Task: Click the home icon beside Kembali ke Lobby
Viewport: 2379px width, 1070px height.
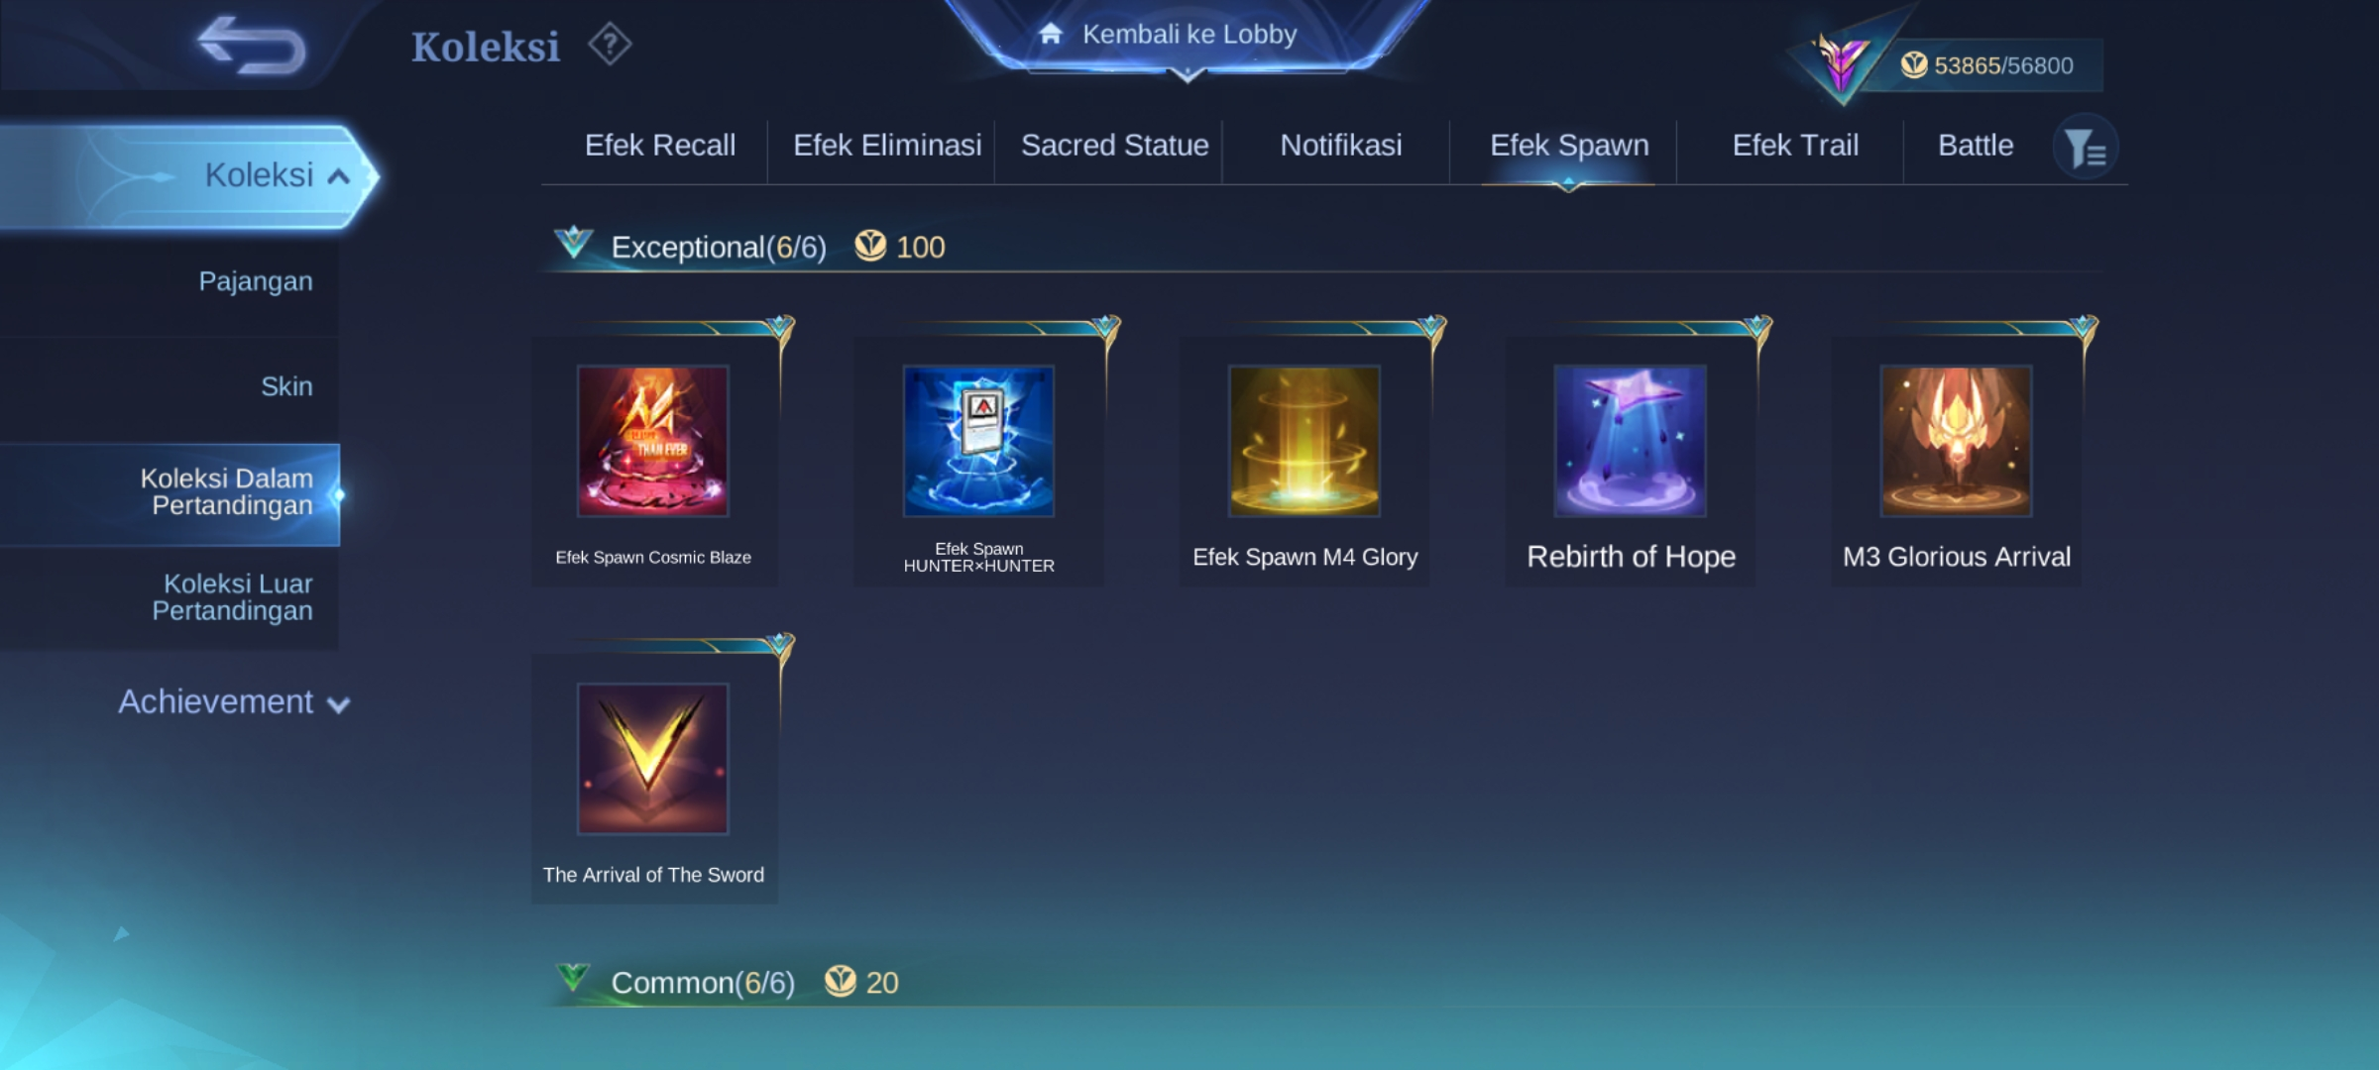Action: point(1051,34)
